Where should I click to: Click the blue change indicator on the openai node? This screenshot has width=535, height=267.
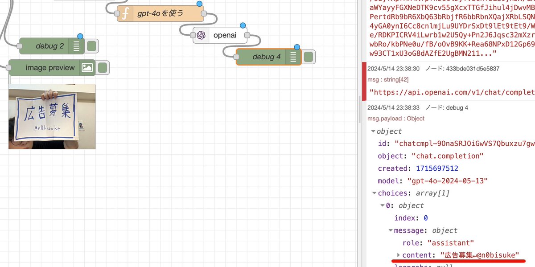coord(243,25)
